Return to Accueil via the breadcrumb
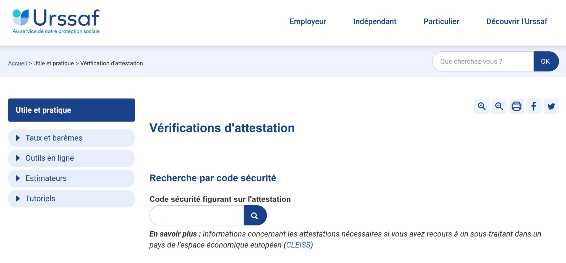The height and width of the screenshot is (263, 566). tap(17, 63)
